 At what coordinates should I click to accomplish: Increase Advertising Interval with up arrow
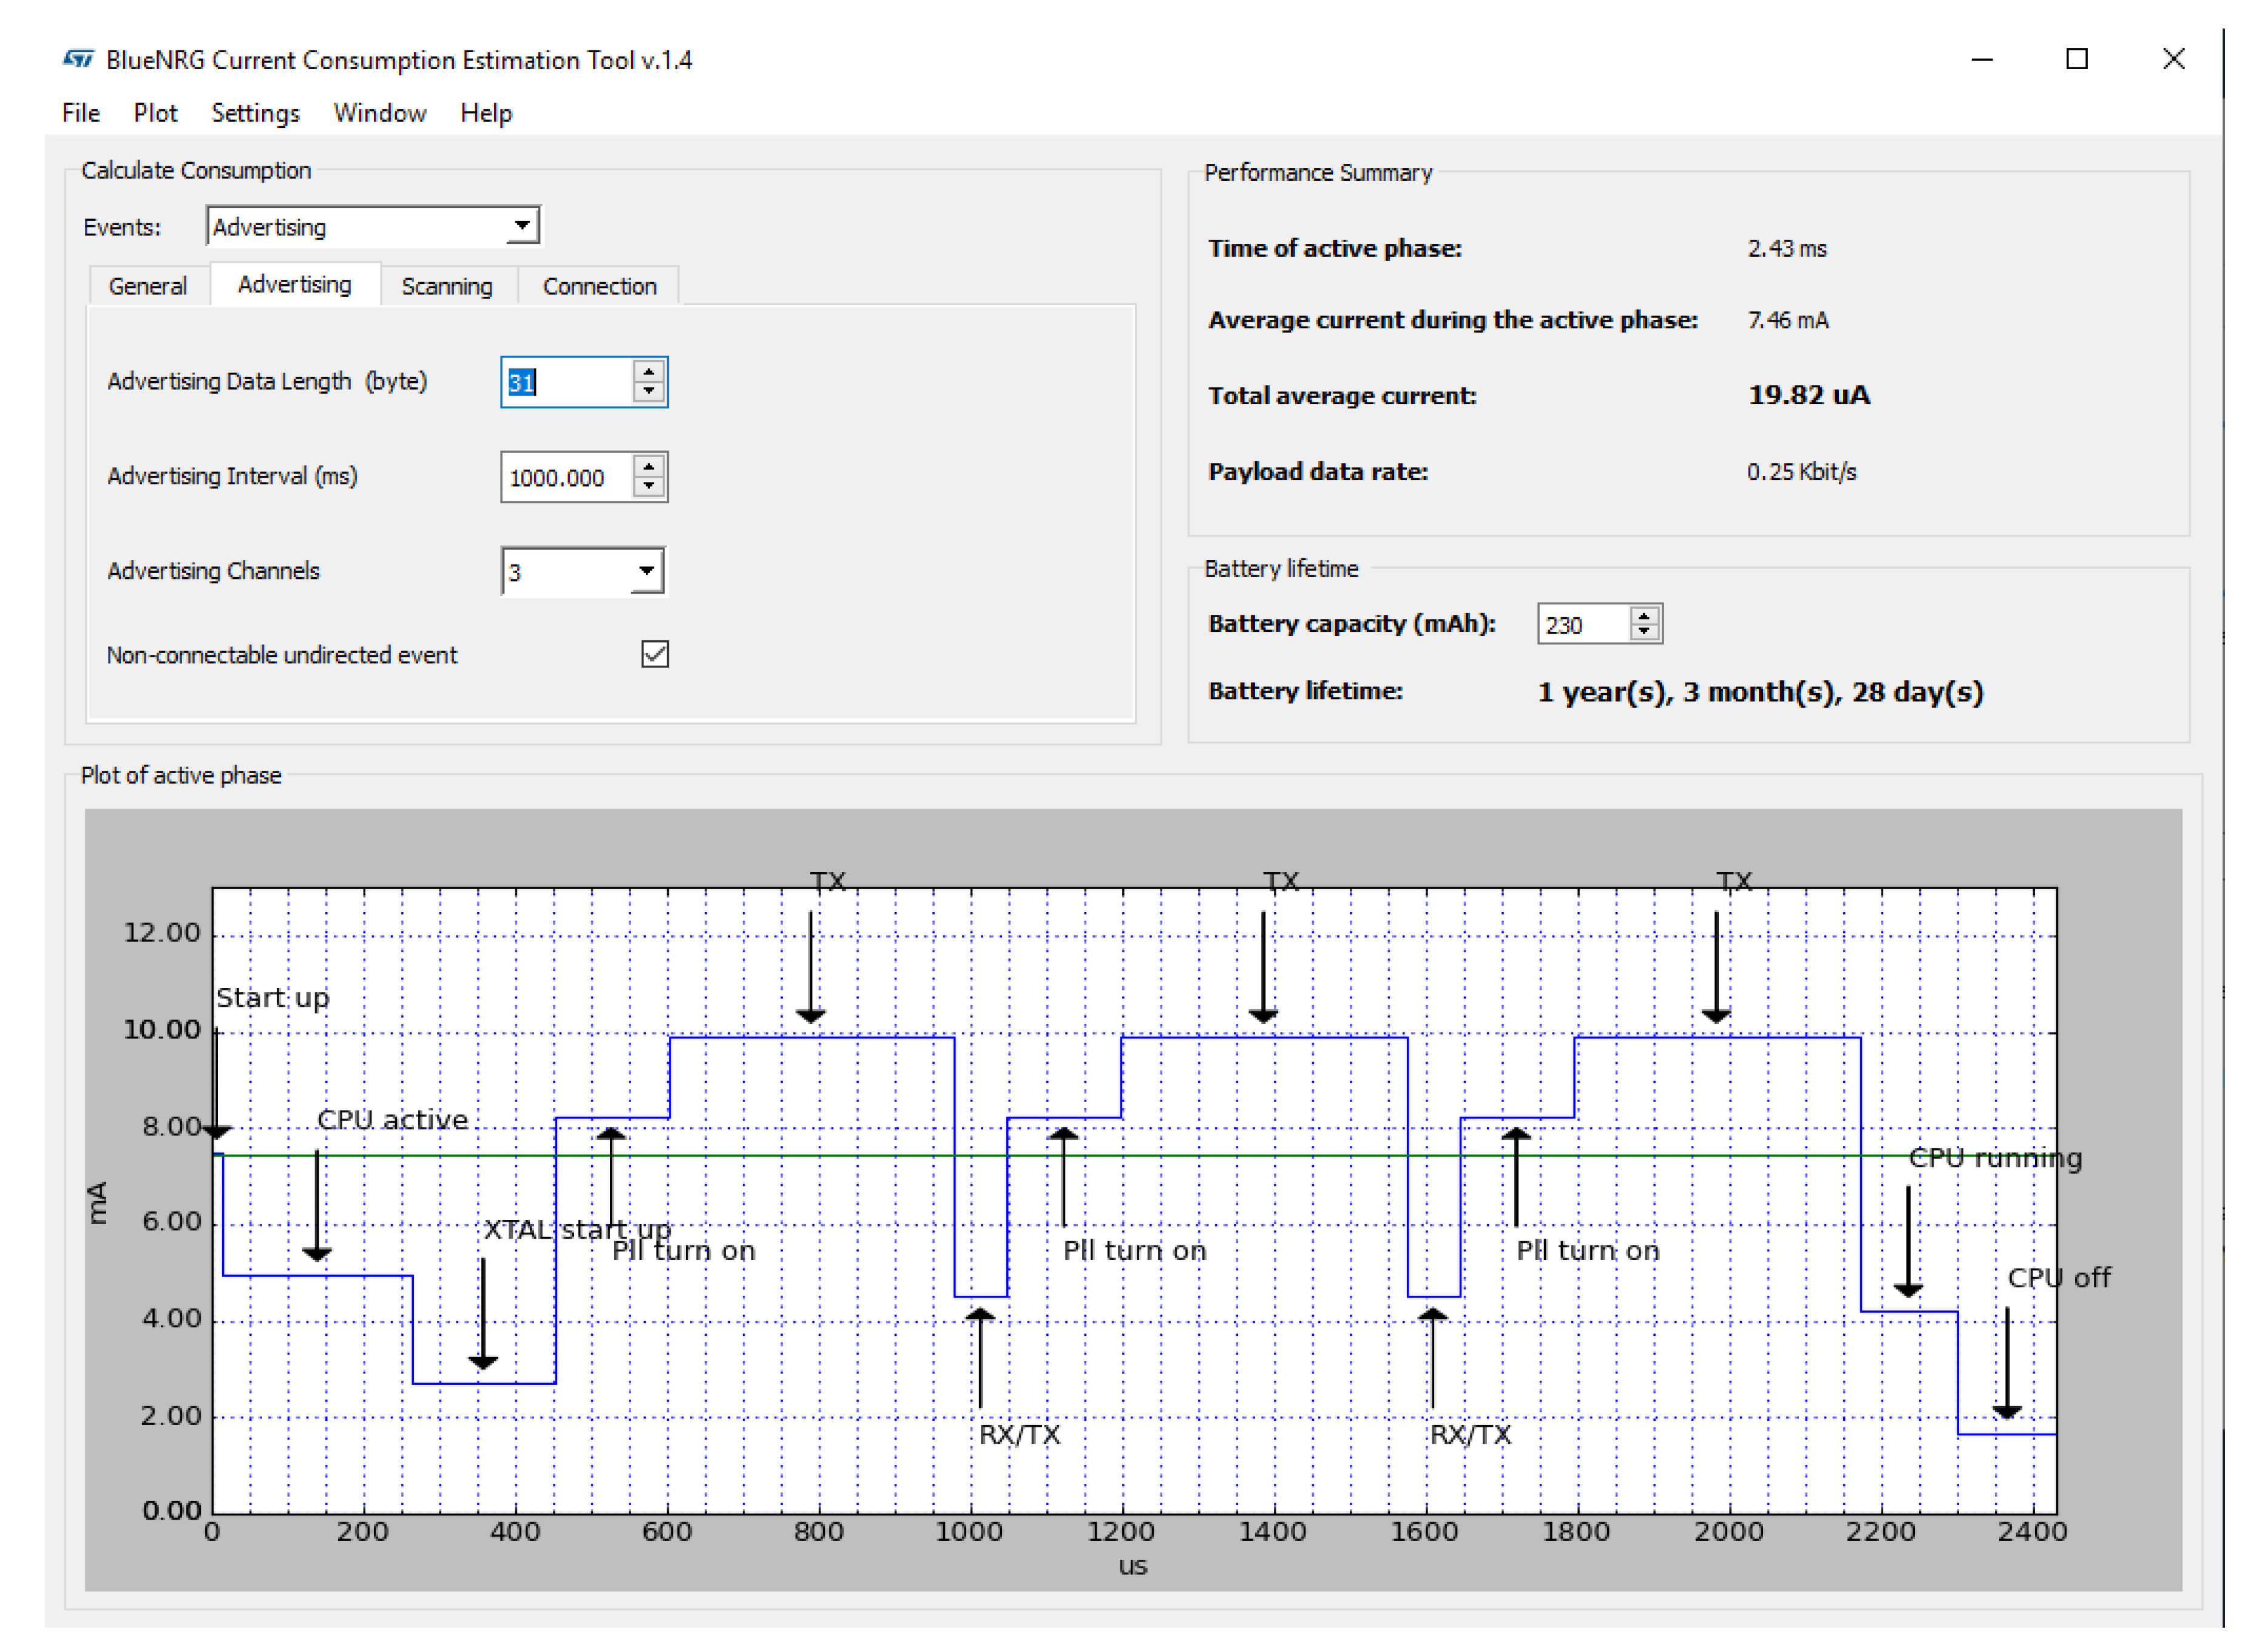click(x=649, y=466)
